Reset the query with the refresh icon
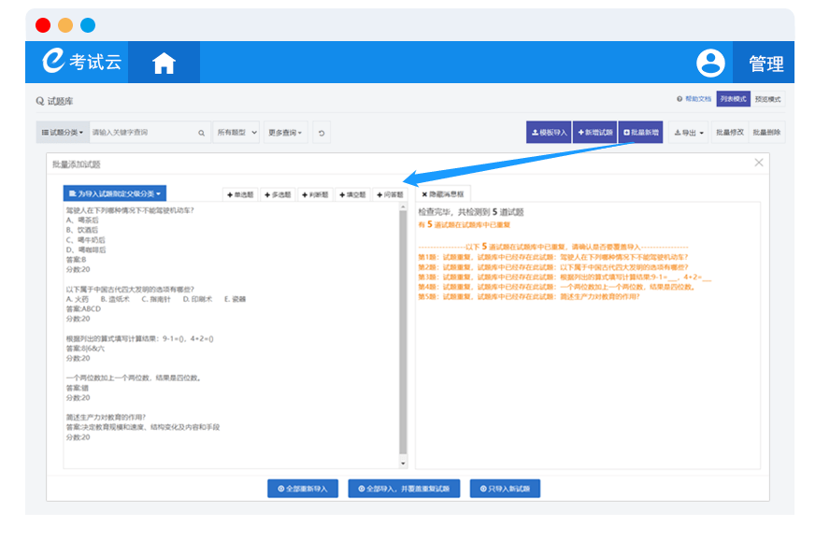 (x=322, y=133)
